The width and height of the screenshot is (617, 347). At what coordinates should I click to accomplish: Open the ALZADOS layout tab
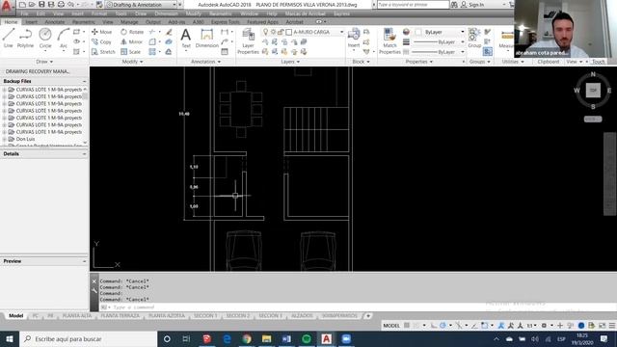[302, 316]
